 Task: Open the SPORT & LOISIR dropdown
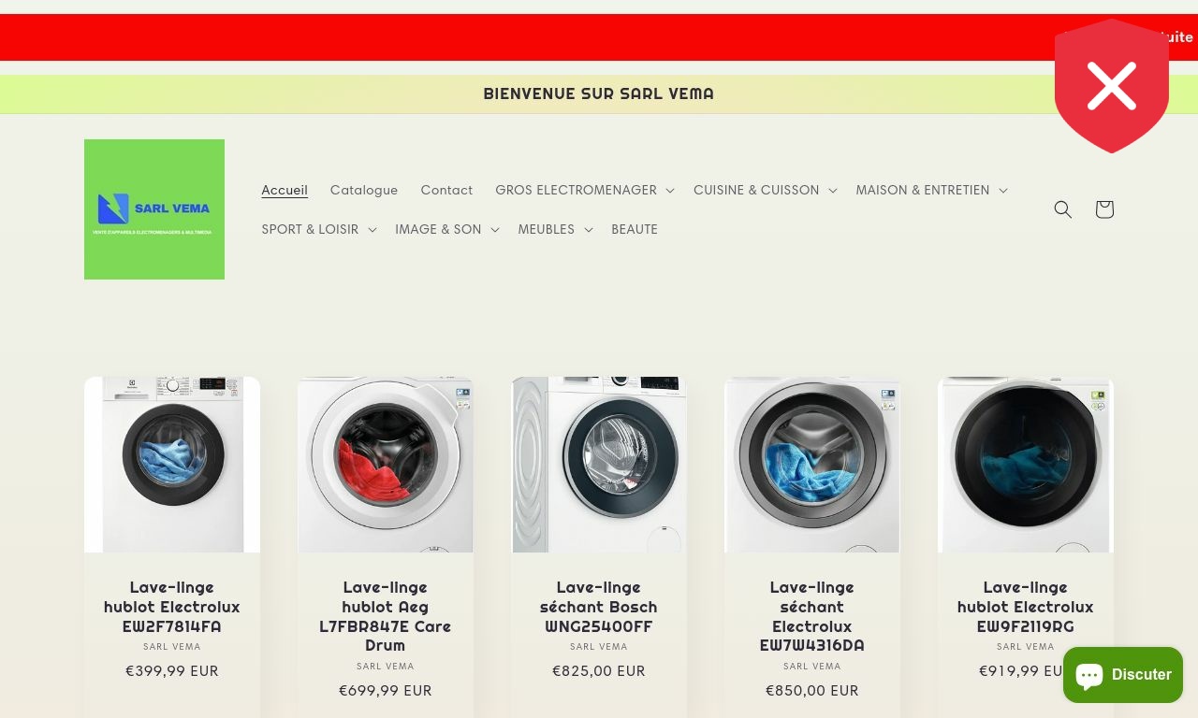coord(318,229)
